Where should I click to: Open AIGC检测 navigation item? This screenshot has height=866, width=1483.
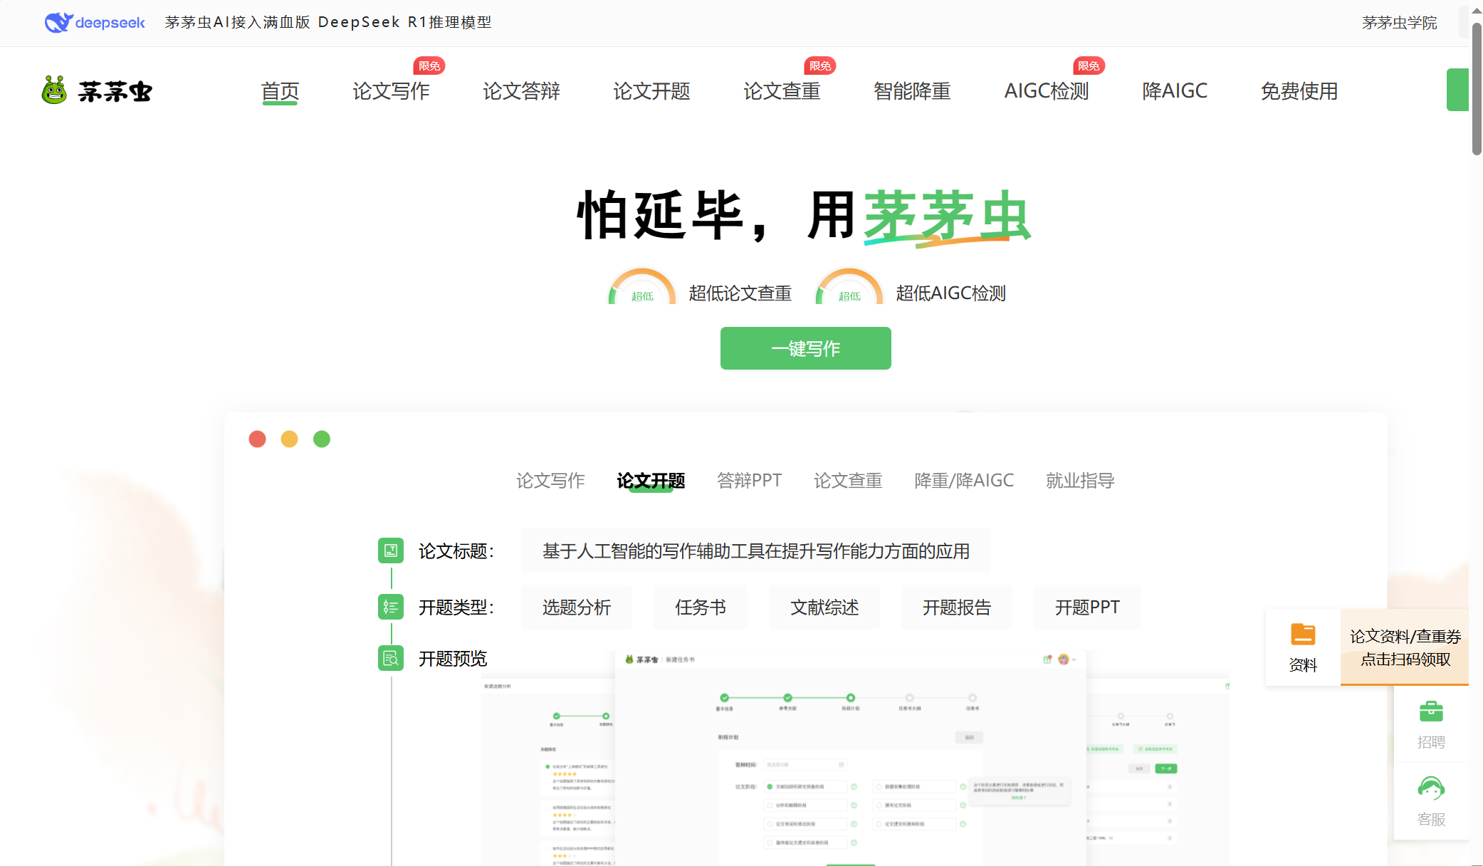pyautogui.click(x=1047, y=91)
